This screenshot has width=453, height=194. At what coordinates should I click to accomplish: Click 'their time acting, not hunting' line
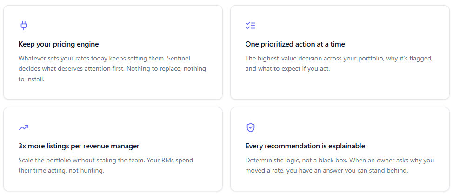61,171
